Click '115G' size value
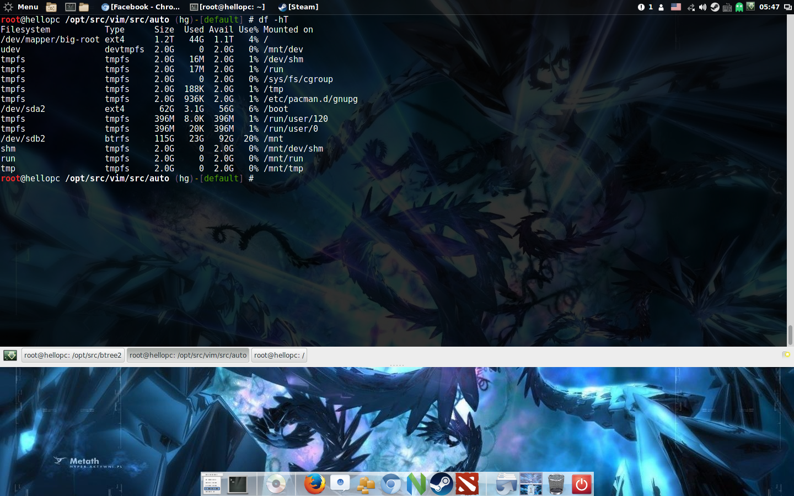794x496 pixels. coord(164,139)
